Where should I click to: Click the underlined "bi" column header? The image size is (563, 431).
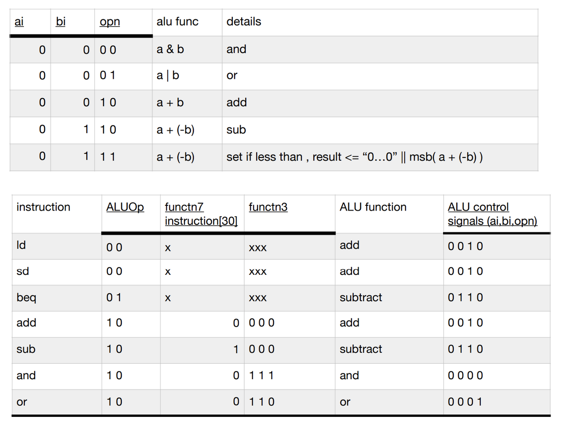coord(61,22)
